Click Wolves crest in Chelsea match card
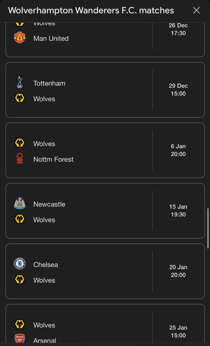The width and height of the screenshot is (210, 346). (x=20, y=280)
